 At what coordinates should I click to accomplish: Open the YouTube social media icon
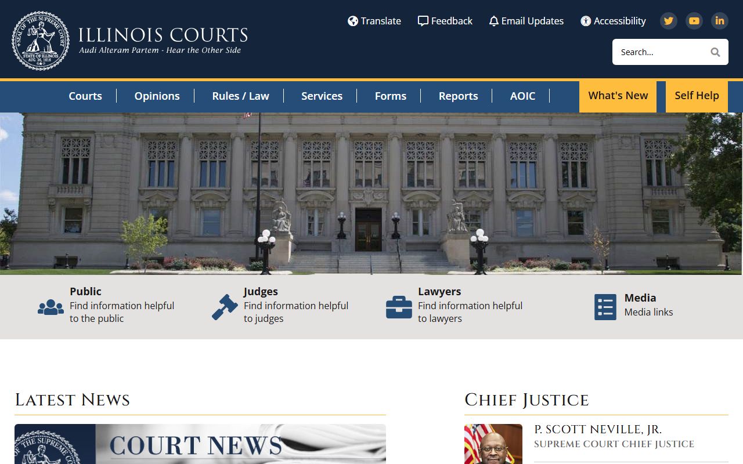tap(694, 21)
